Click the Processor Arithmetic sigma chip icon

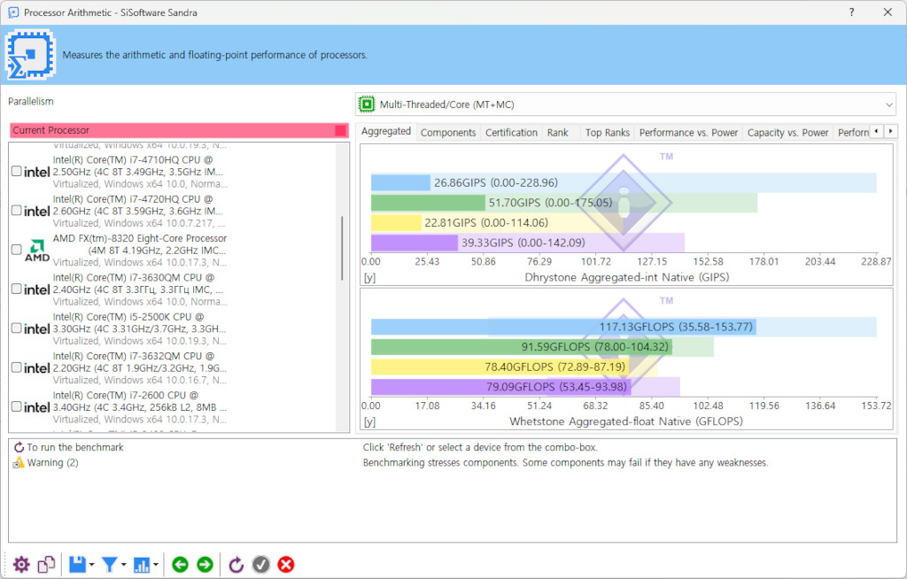click(x=30, y=55)
